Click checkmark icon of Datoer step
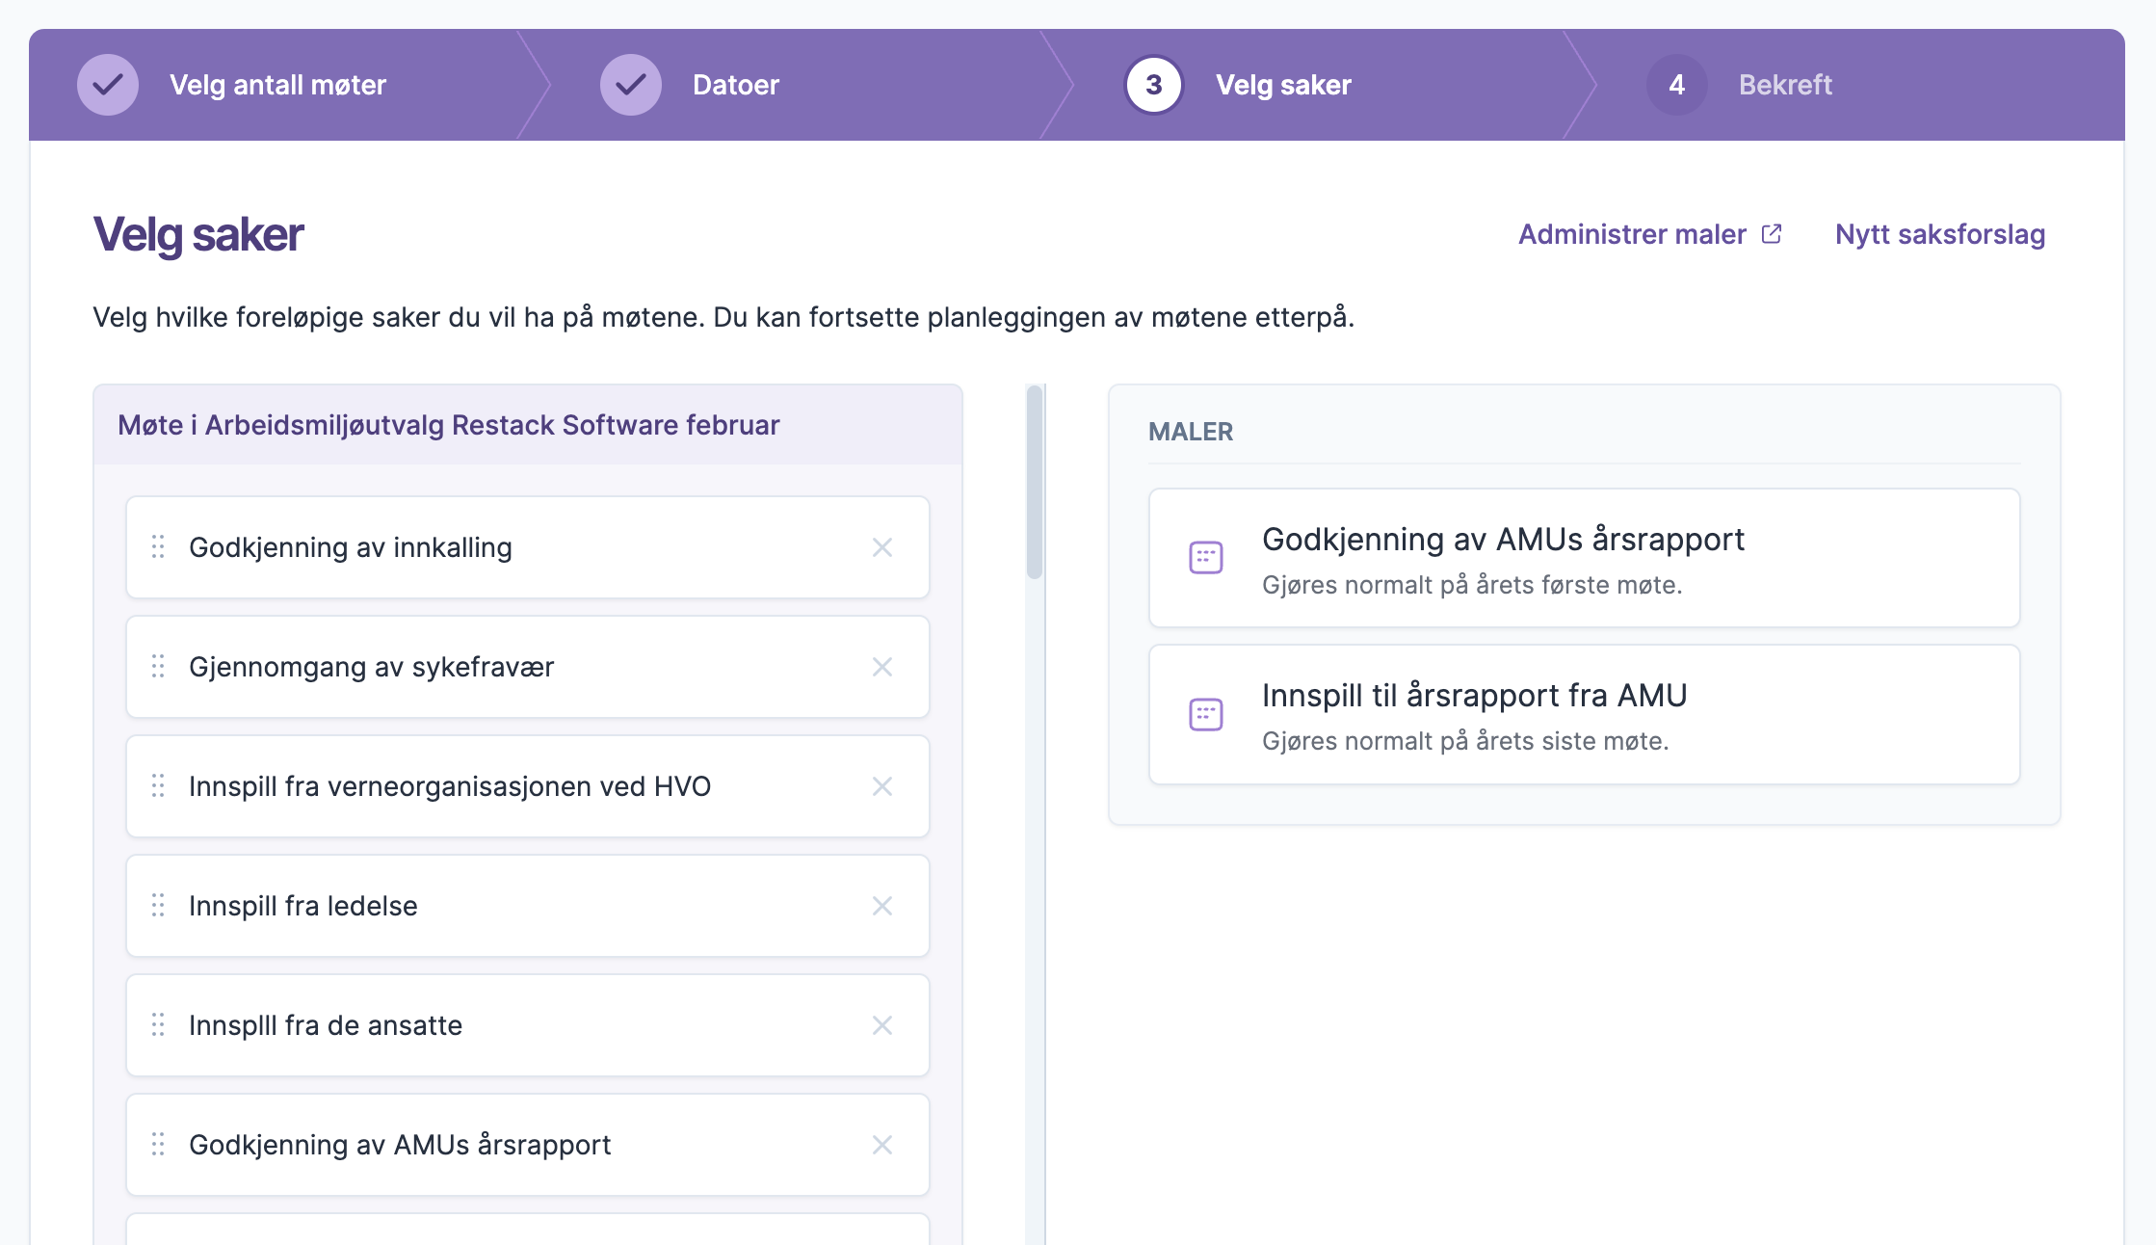The width and height of the screenshot is (2156, 1245). [x=631, y=85]
